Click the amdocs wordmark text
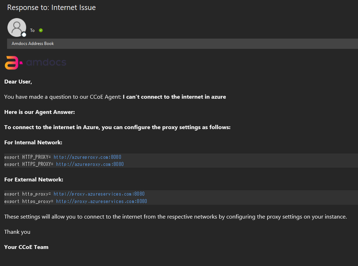 click(x=46, y=63)
